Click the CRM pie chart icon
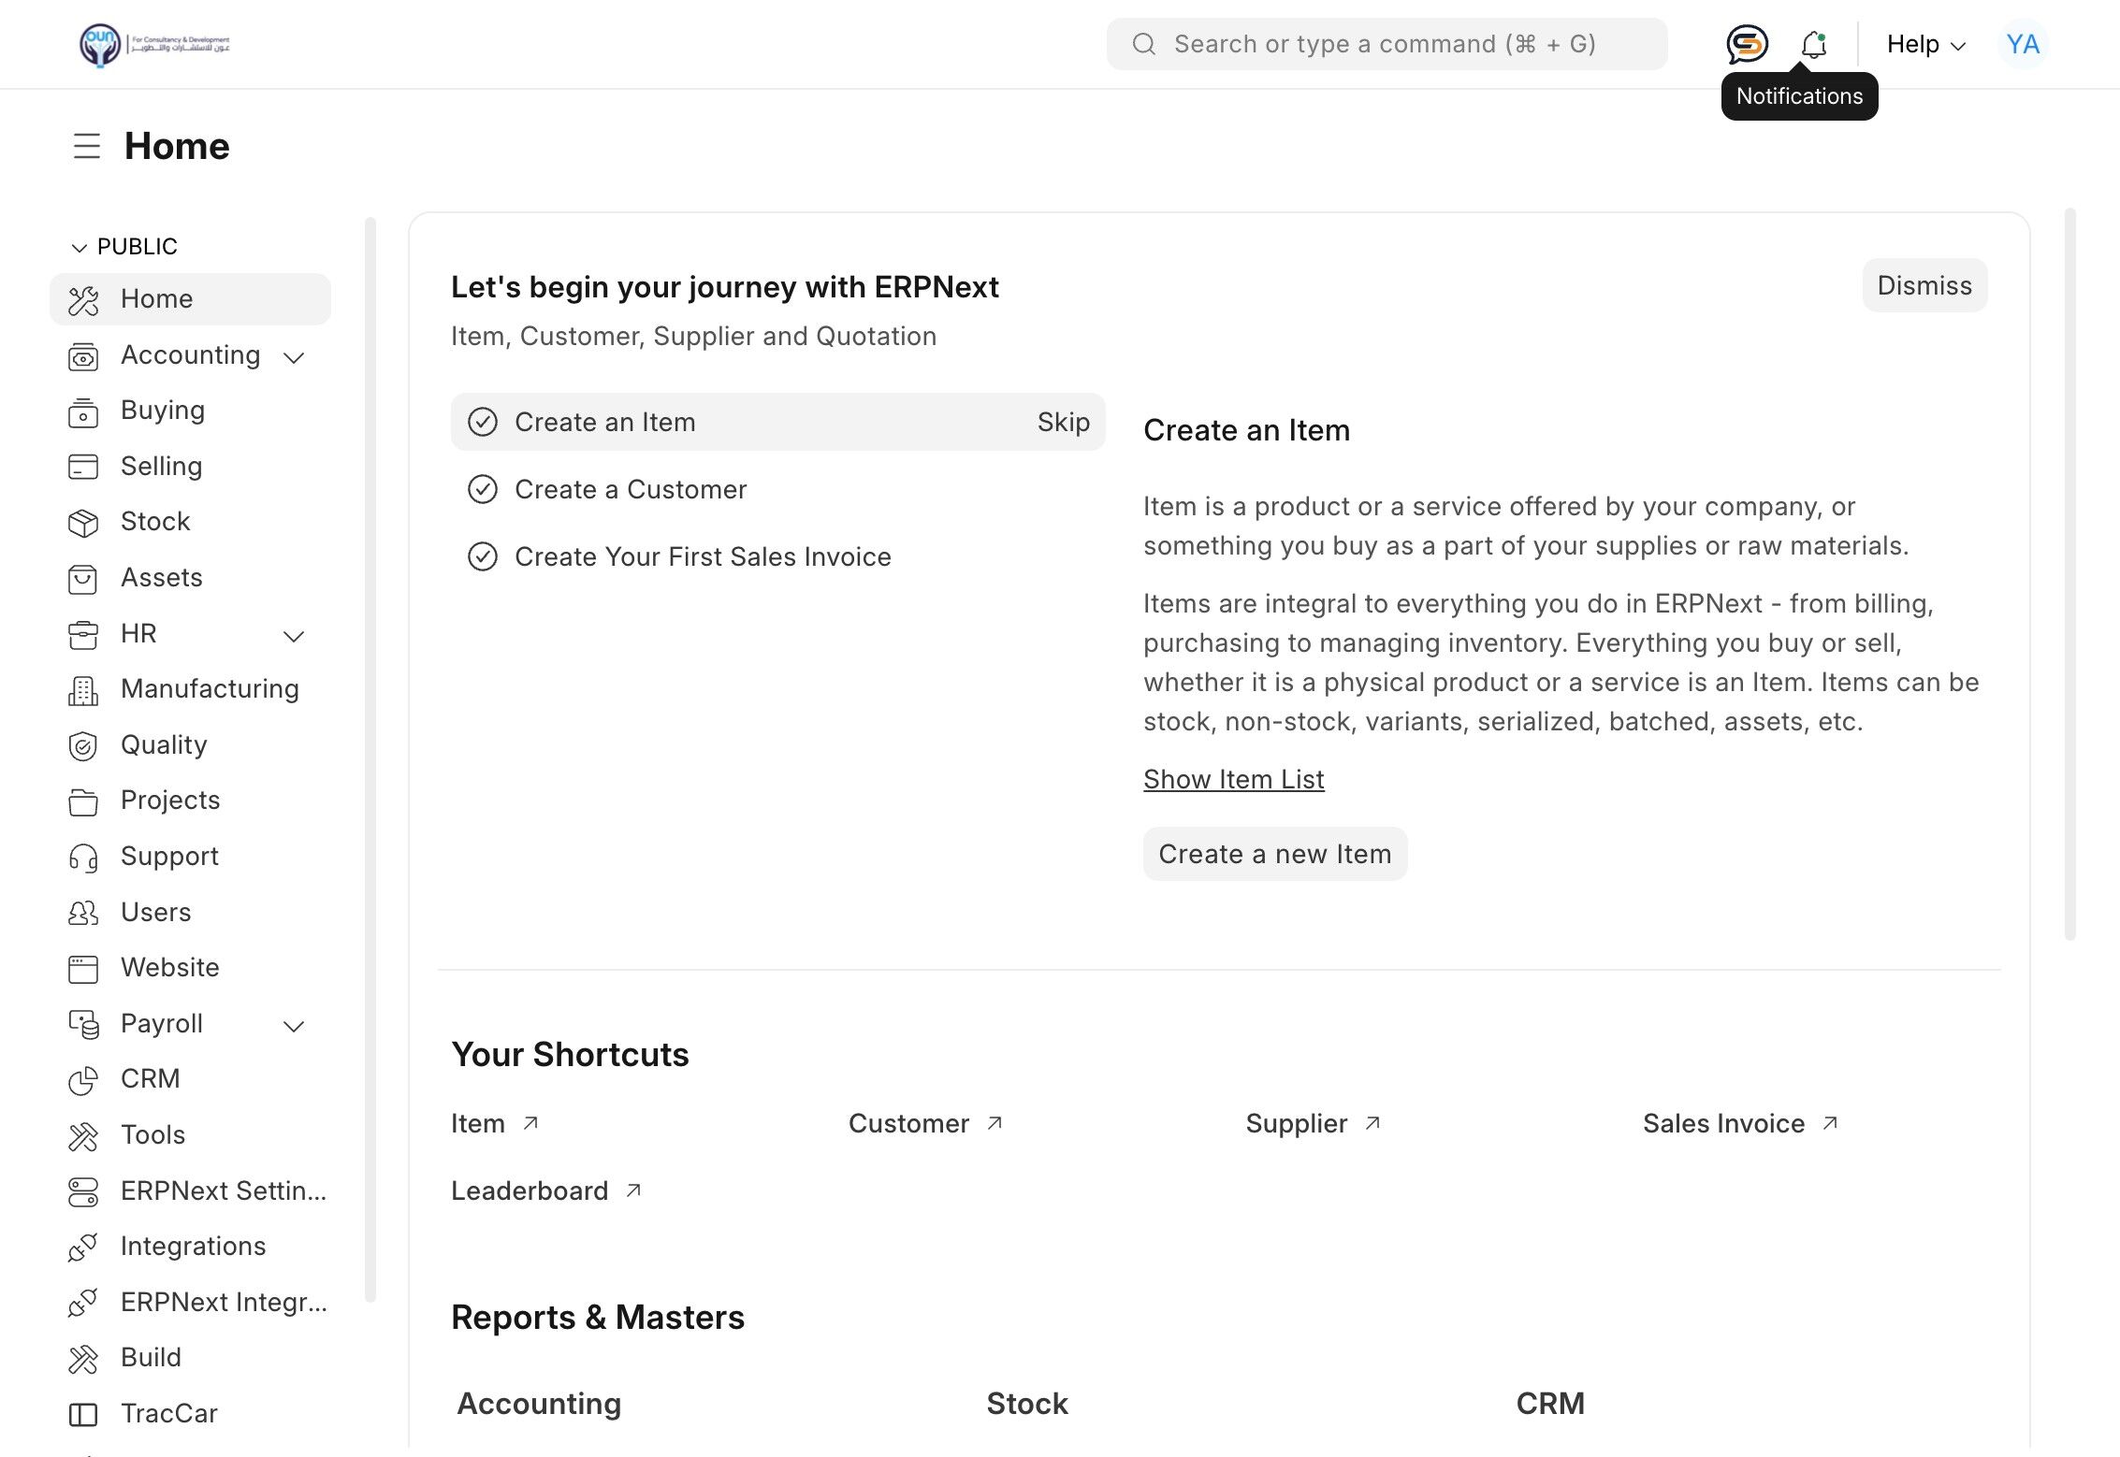Viewport: 2120px width, 1457px height. tap(83, 1080)
